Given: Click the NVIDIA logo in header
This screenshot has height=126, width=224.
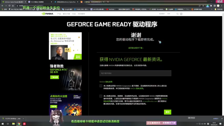Looking at the screenshot, I should (47, 14).
